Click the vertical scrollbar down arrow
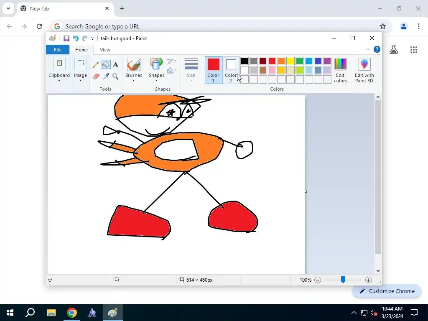Viewport: 428px width, 321px height. (378, 271)
